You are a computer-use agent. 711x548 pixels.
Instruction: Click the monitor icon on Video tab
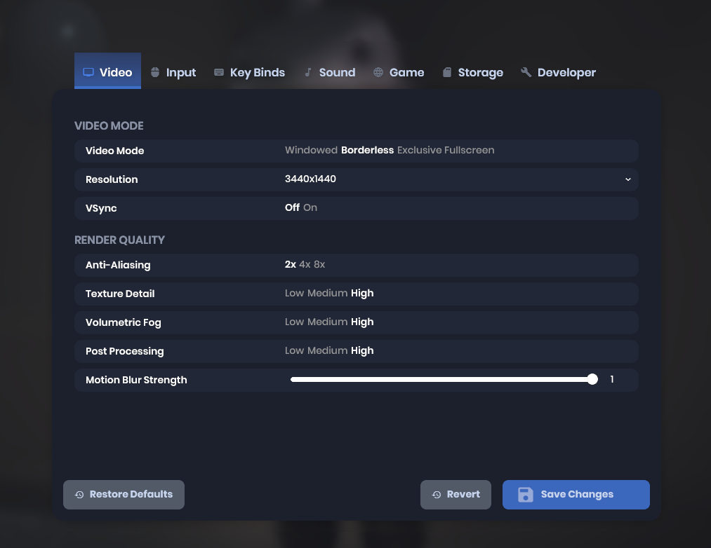tap(88, 72)
